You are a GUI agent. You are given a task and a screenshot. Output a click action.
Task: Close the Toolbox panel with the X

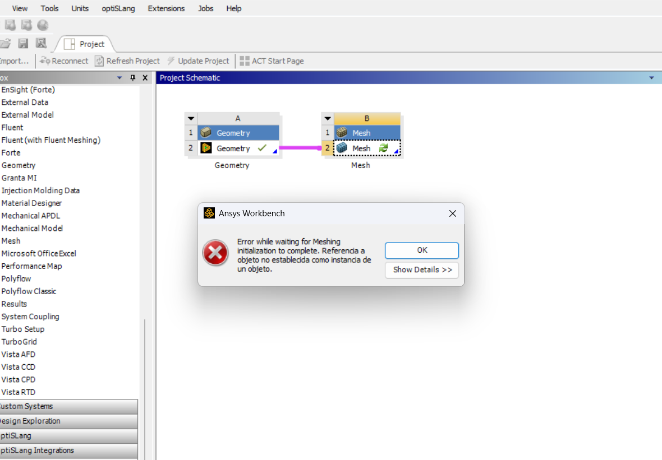(x=145, y=77)
